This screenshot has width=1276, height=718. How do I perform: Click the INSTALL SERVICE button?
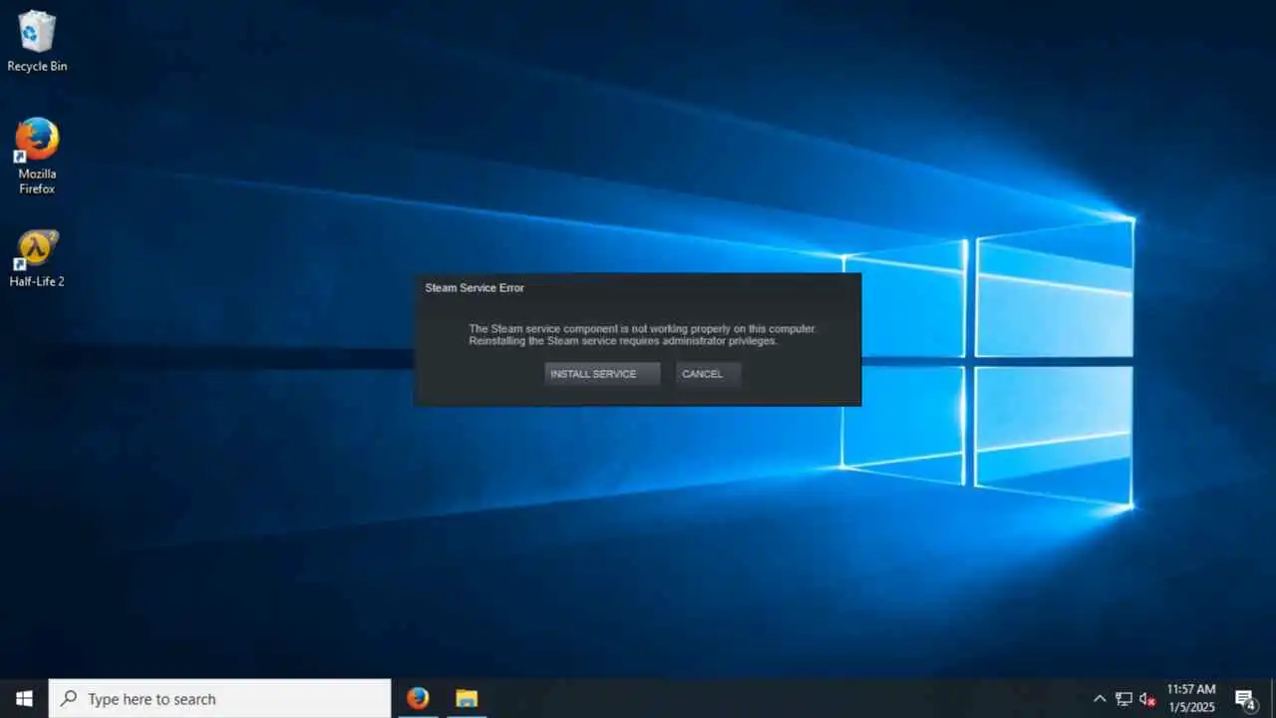(x=602, y=374)
